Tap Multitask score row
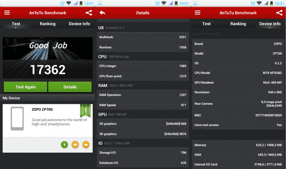The height and width of the screenshot is (169, 286). click(143, 37)
